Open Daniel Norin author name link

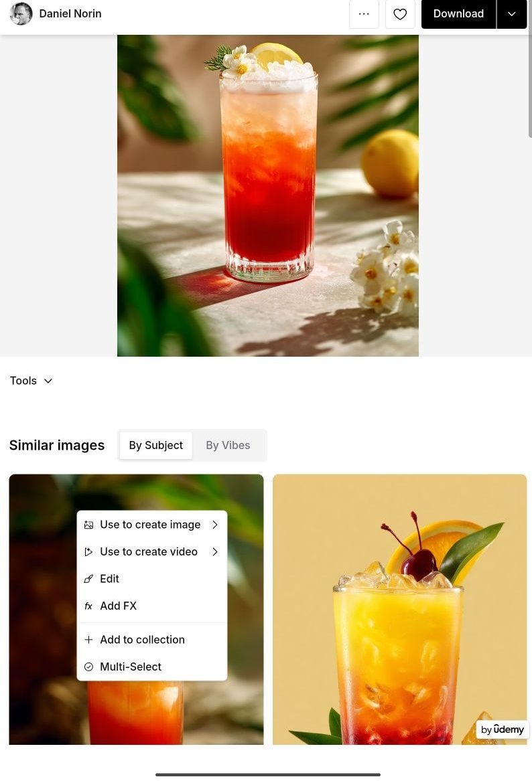pyautogui.click(x=70, y=14)
